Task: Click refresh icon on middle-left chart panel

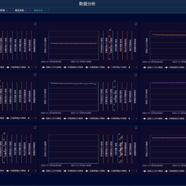Action: click(35, 75)
